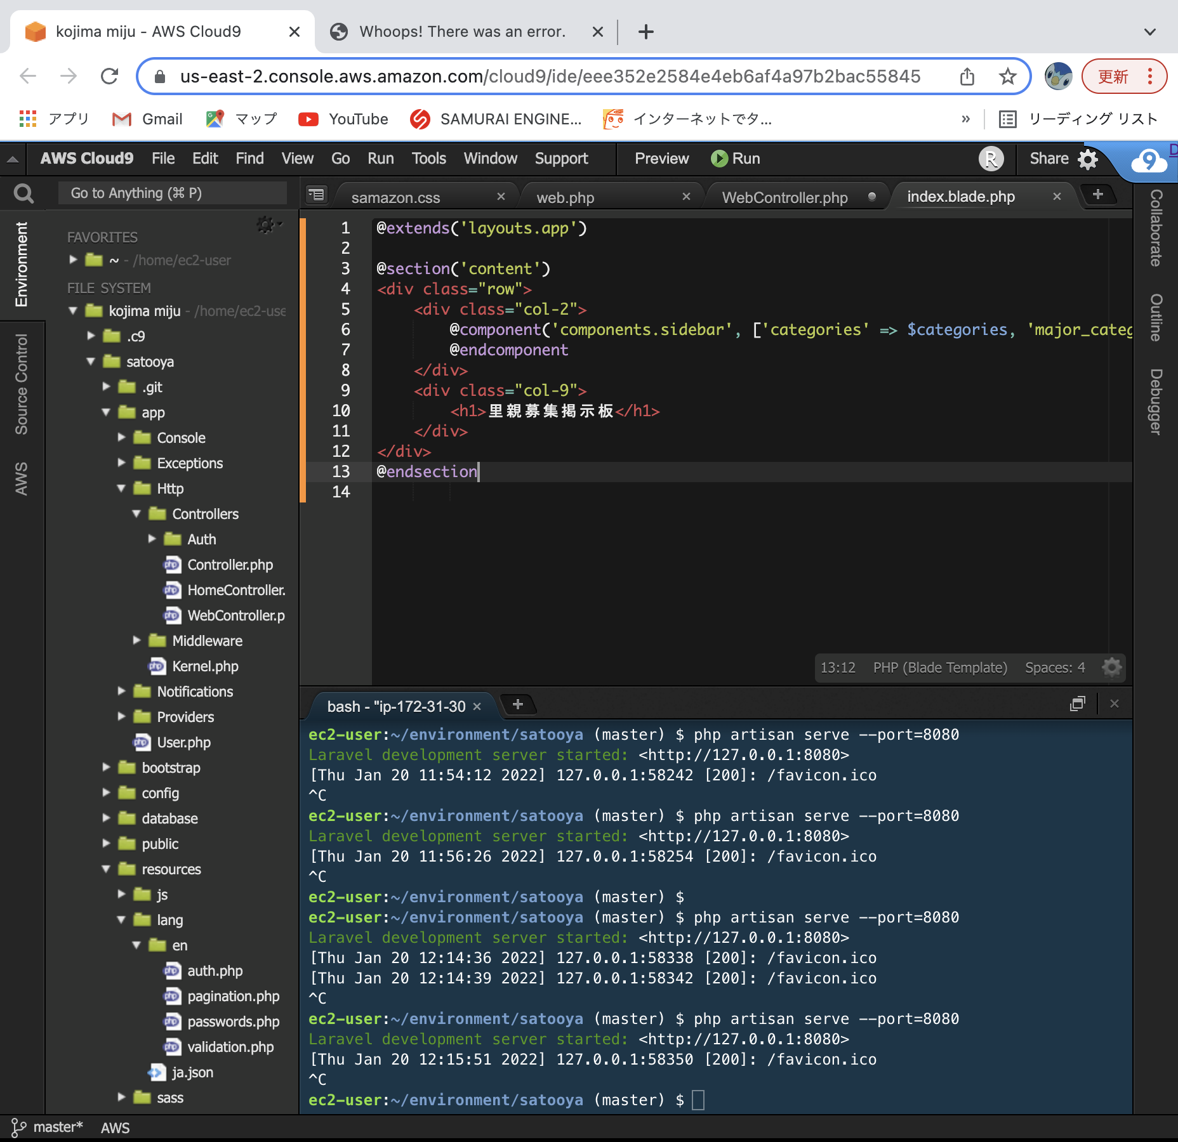The height and width of the screenshot is (1142, 1178).
Task: Open the Chrome profile avatar
Action: [x=1058, y=77]
